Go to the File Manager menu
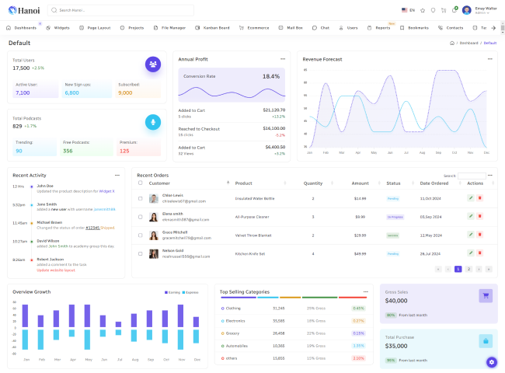The image size is (505, 373). tap(169, 27)
